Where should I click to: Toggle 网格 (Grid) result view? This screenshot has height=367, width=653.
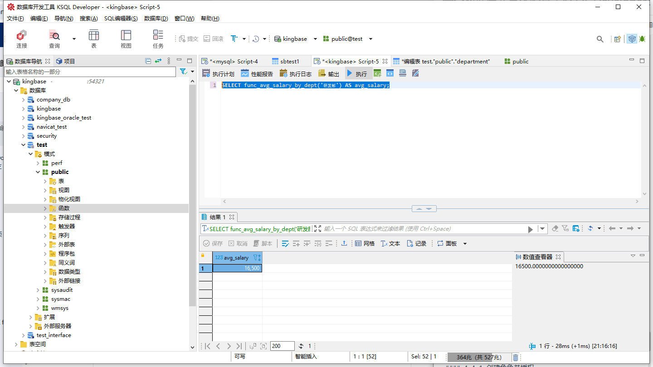click(x=365, y=244)
